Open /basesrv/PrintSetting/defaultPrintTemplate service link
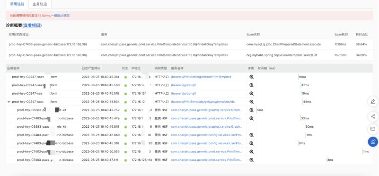The image size is (379, 176). coord(201,77)
